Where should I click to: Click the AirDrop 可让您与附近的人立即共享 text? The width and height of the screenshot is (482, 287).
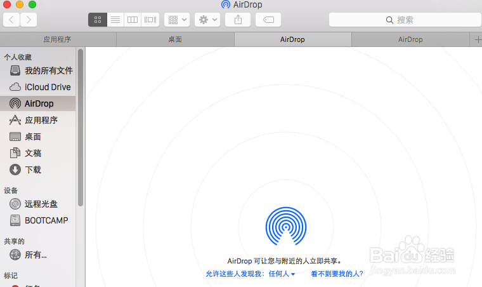[x=285, y=261]
